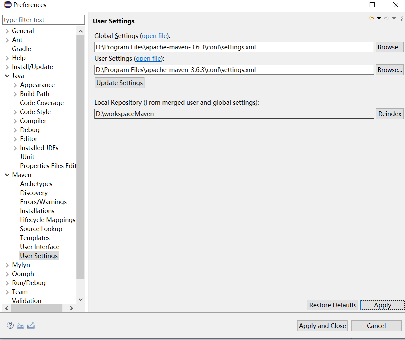Open the view menu via vertical ellipsis icon
The image size is (405, 340).
tap(401, 18)
